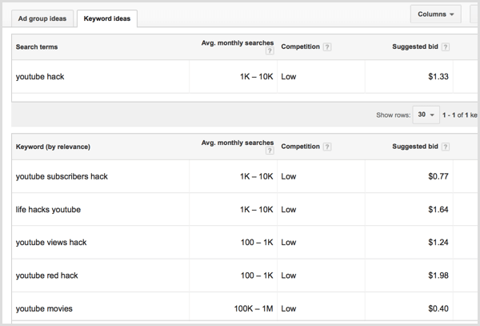Click the $0.77 suggested bid value
Screen dimensions: 480x326
[x=438, y=176]
